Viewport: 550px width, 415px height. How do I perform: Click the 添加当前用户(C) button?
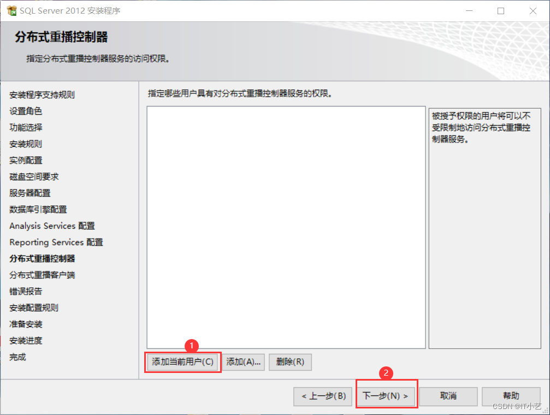coord(183,361)
